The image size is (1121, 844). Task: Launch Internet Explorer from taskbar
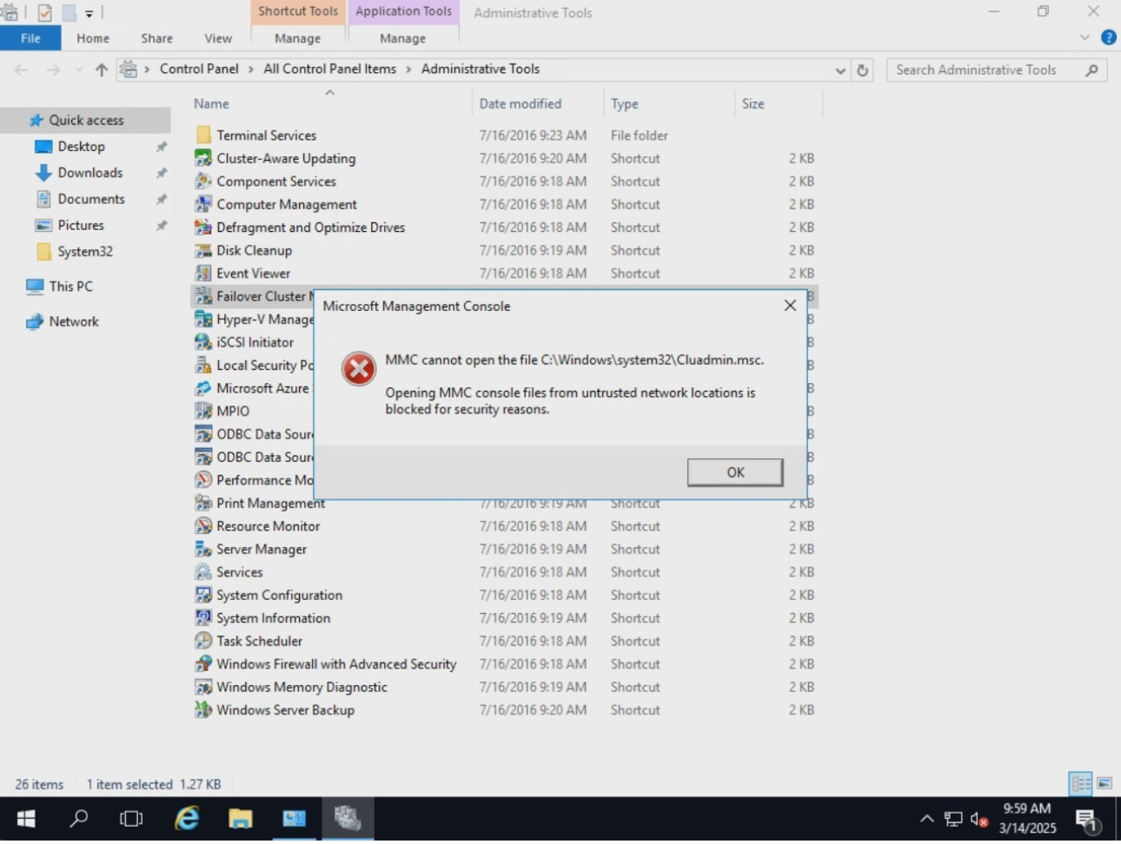187,819
